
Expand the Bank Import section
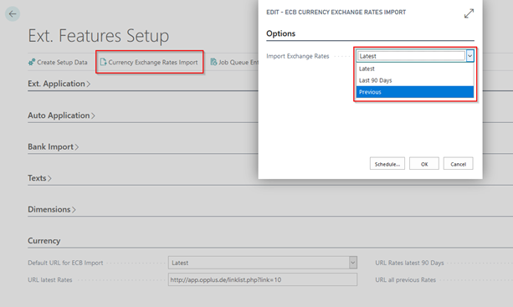click(53, 146)
